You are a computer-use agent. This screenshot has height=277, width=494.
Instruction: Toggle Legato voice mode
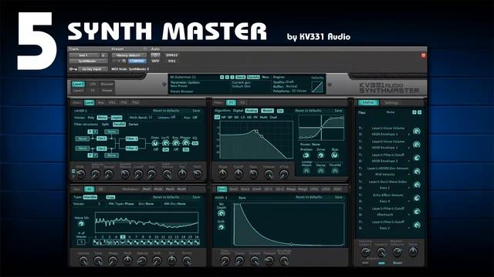point(117,118)
